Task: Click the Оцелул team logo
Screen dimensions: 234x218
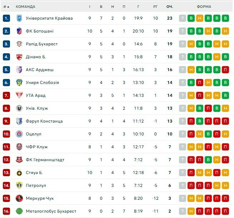Action: tap(19, 134)
